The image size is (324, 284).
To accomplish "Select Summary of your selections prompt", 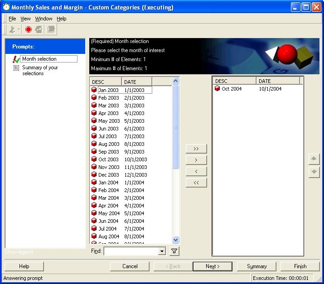I will [40, 70].
